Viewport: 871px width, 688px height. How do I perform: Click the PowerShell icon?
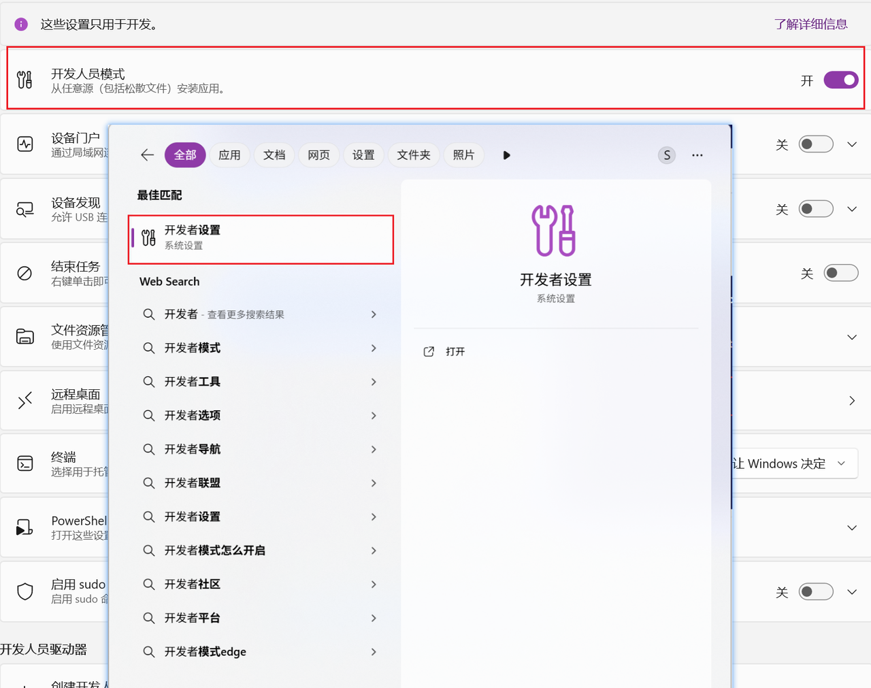point(25,527)
